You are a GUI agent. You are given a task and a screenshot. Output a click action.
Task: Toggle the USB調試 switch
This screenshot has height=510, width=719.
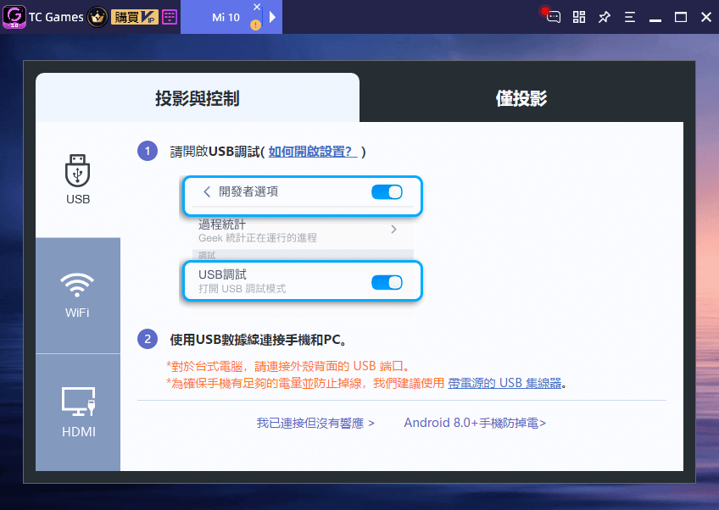[x=387, y=282]
